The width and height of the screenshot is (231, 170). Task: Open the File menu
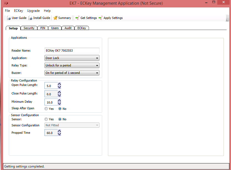coord(7,11)
